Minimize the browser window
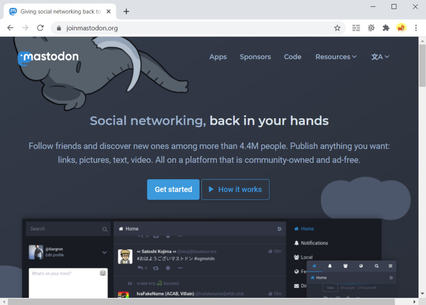426x305 pixels. 373,7
